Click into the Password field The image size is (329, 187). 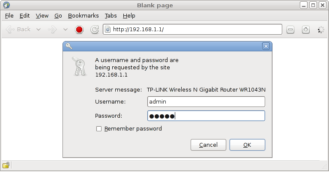pyautogui.click(x=206, y=116)
